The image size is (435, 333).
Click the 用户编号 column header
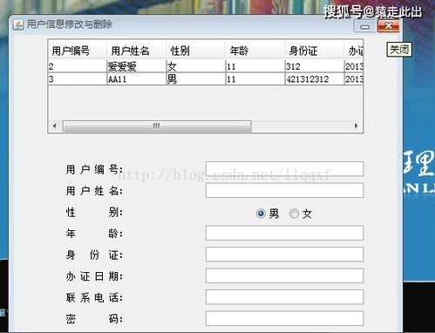(x=78, y=51)
